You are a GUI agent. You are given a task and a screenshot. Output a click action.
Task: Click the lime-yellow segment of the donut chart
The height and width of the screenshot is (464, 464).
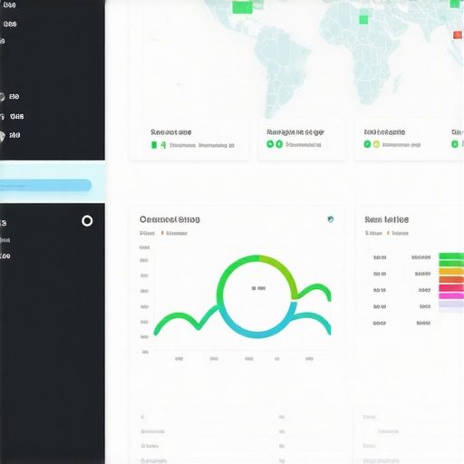(284, 270)
